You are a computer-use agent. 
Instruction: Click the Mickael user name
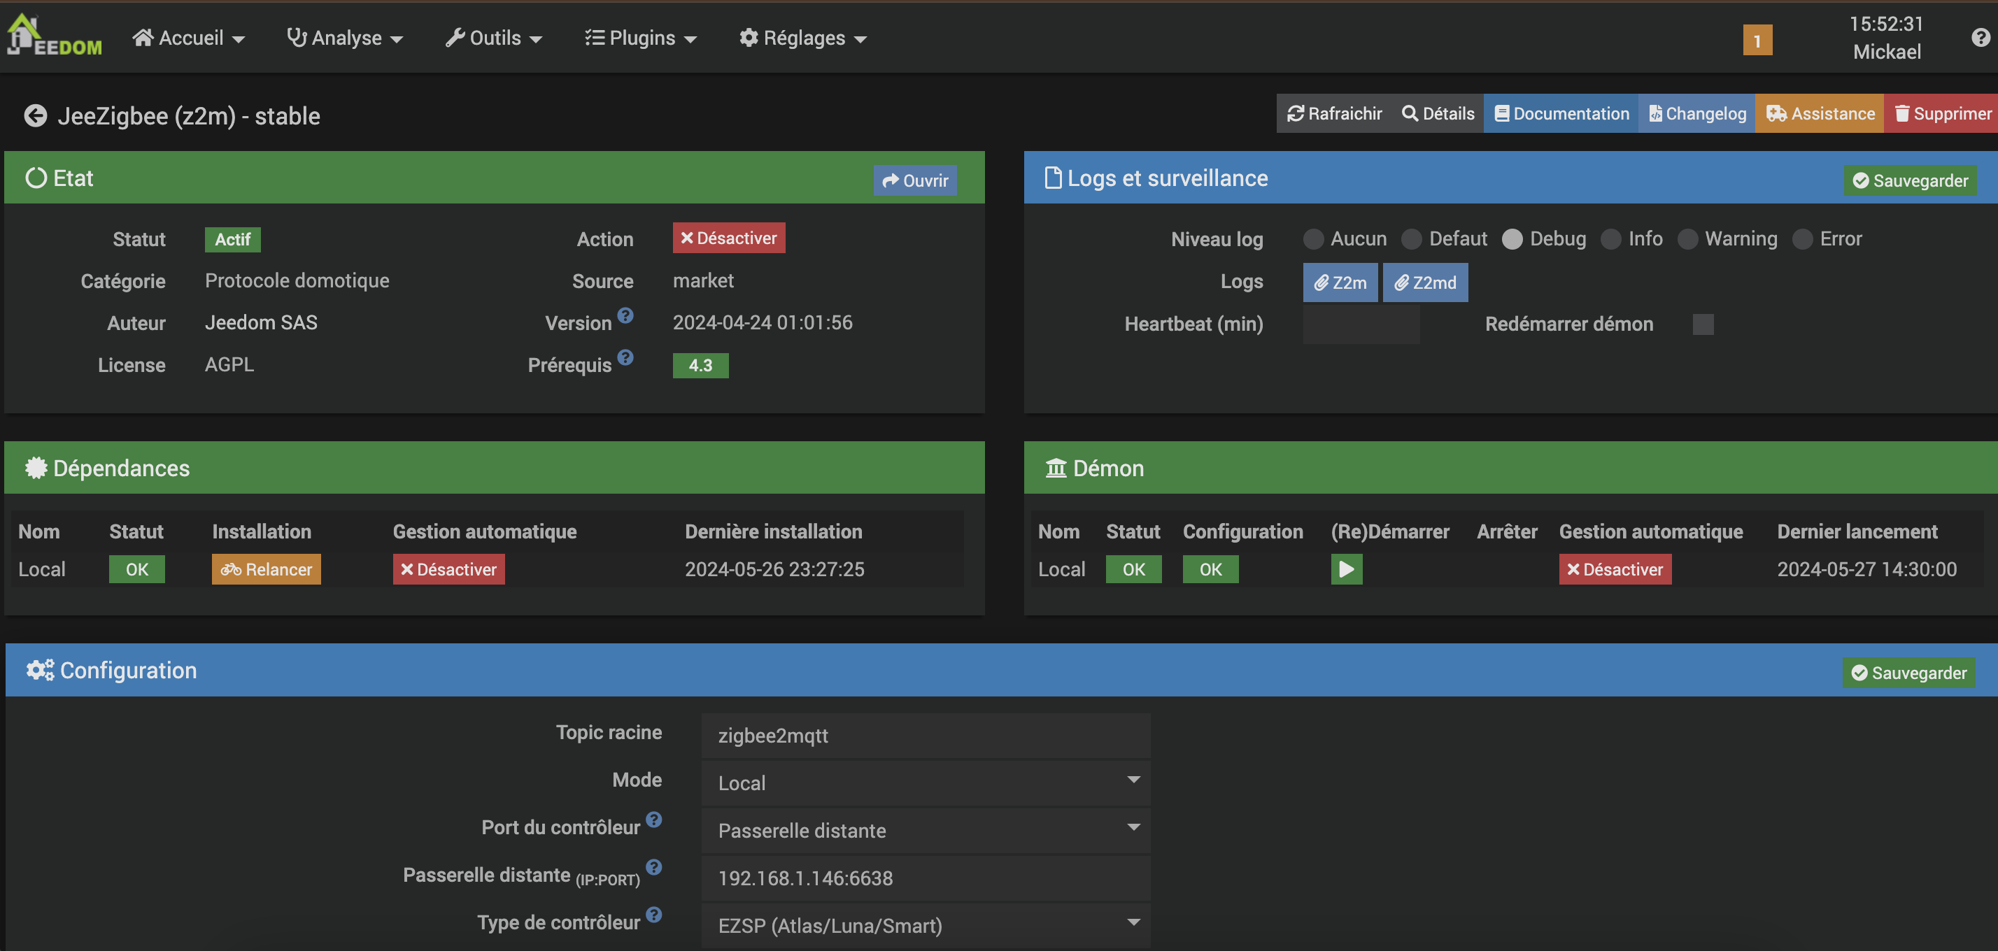click(x=1886, y=52)
